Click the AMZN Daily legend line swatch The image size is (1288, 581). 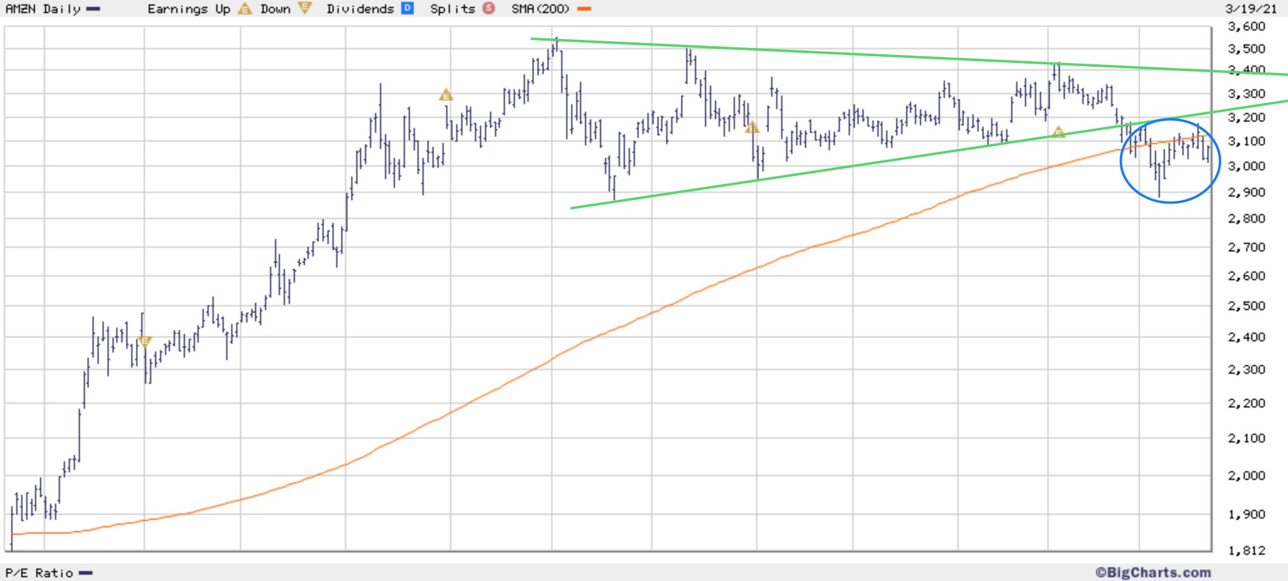93,9
